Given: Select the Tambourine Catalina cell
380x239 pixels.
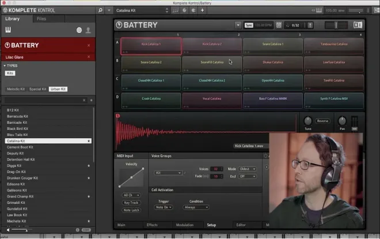Looking at the screenshot, I should [x=334, y=46].
